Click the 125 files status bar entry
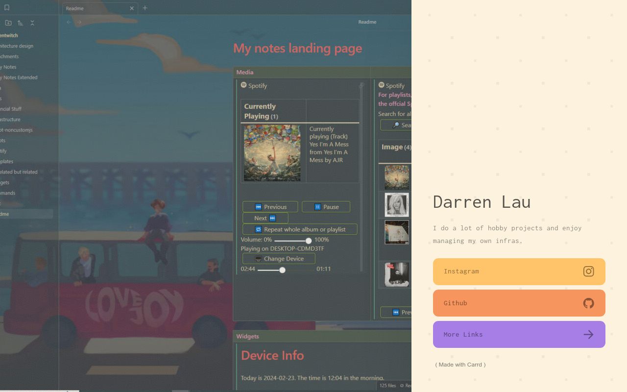The image size is (627, 392). (387, 386)
